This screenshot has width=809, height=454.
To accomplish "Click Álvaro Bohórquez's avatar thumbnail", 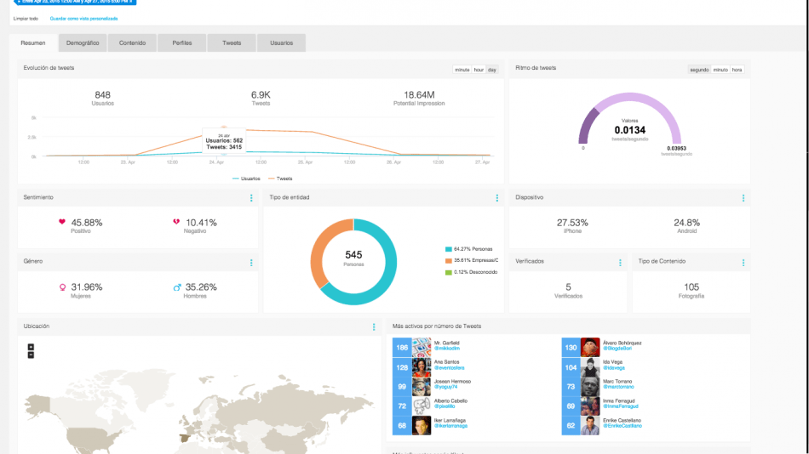I will point(590,348).
